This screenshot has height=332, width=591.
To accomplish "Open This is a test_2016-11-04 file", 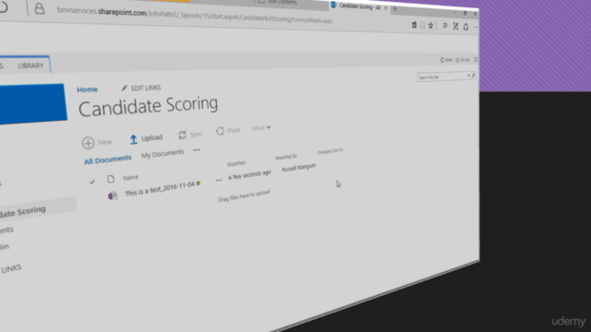I will 160,188.
